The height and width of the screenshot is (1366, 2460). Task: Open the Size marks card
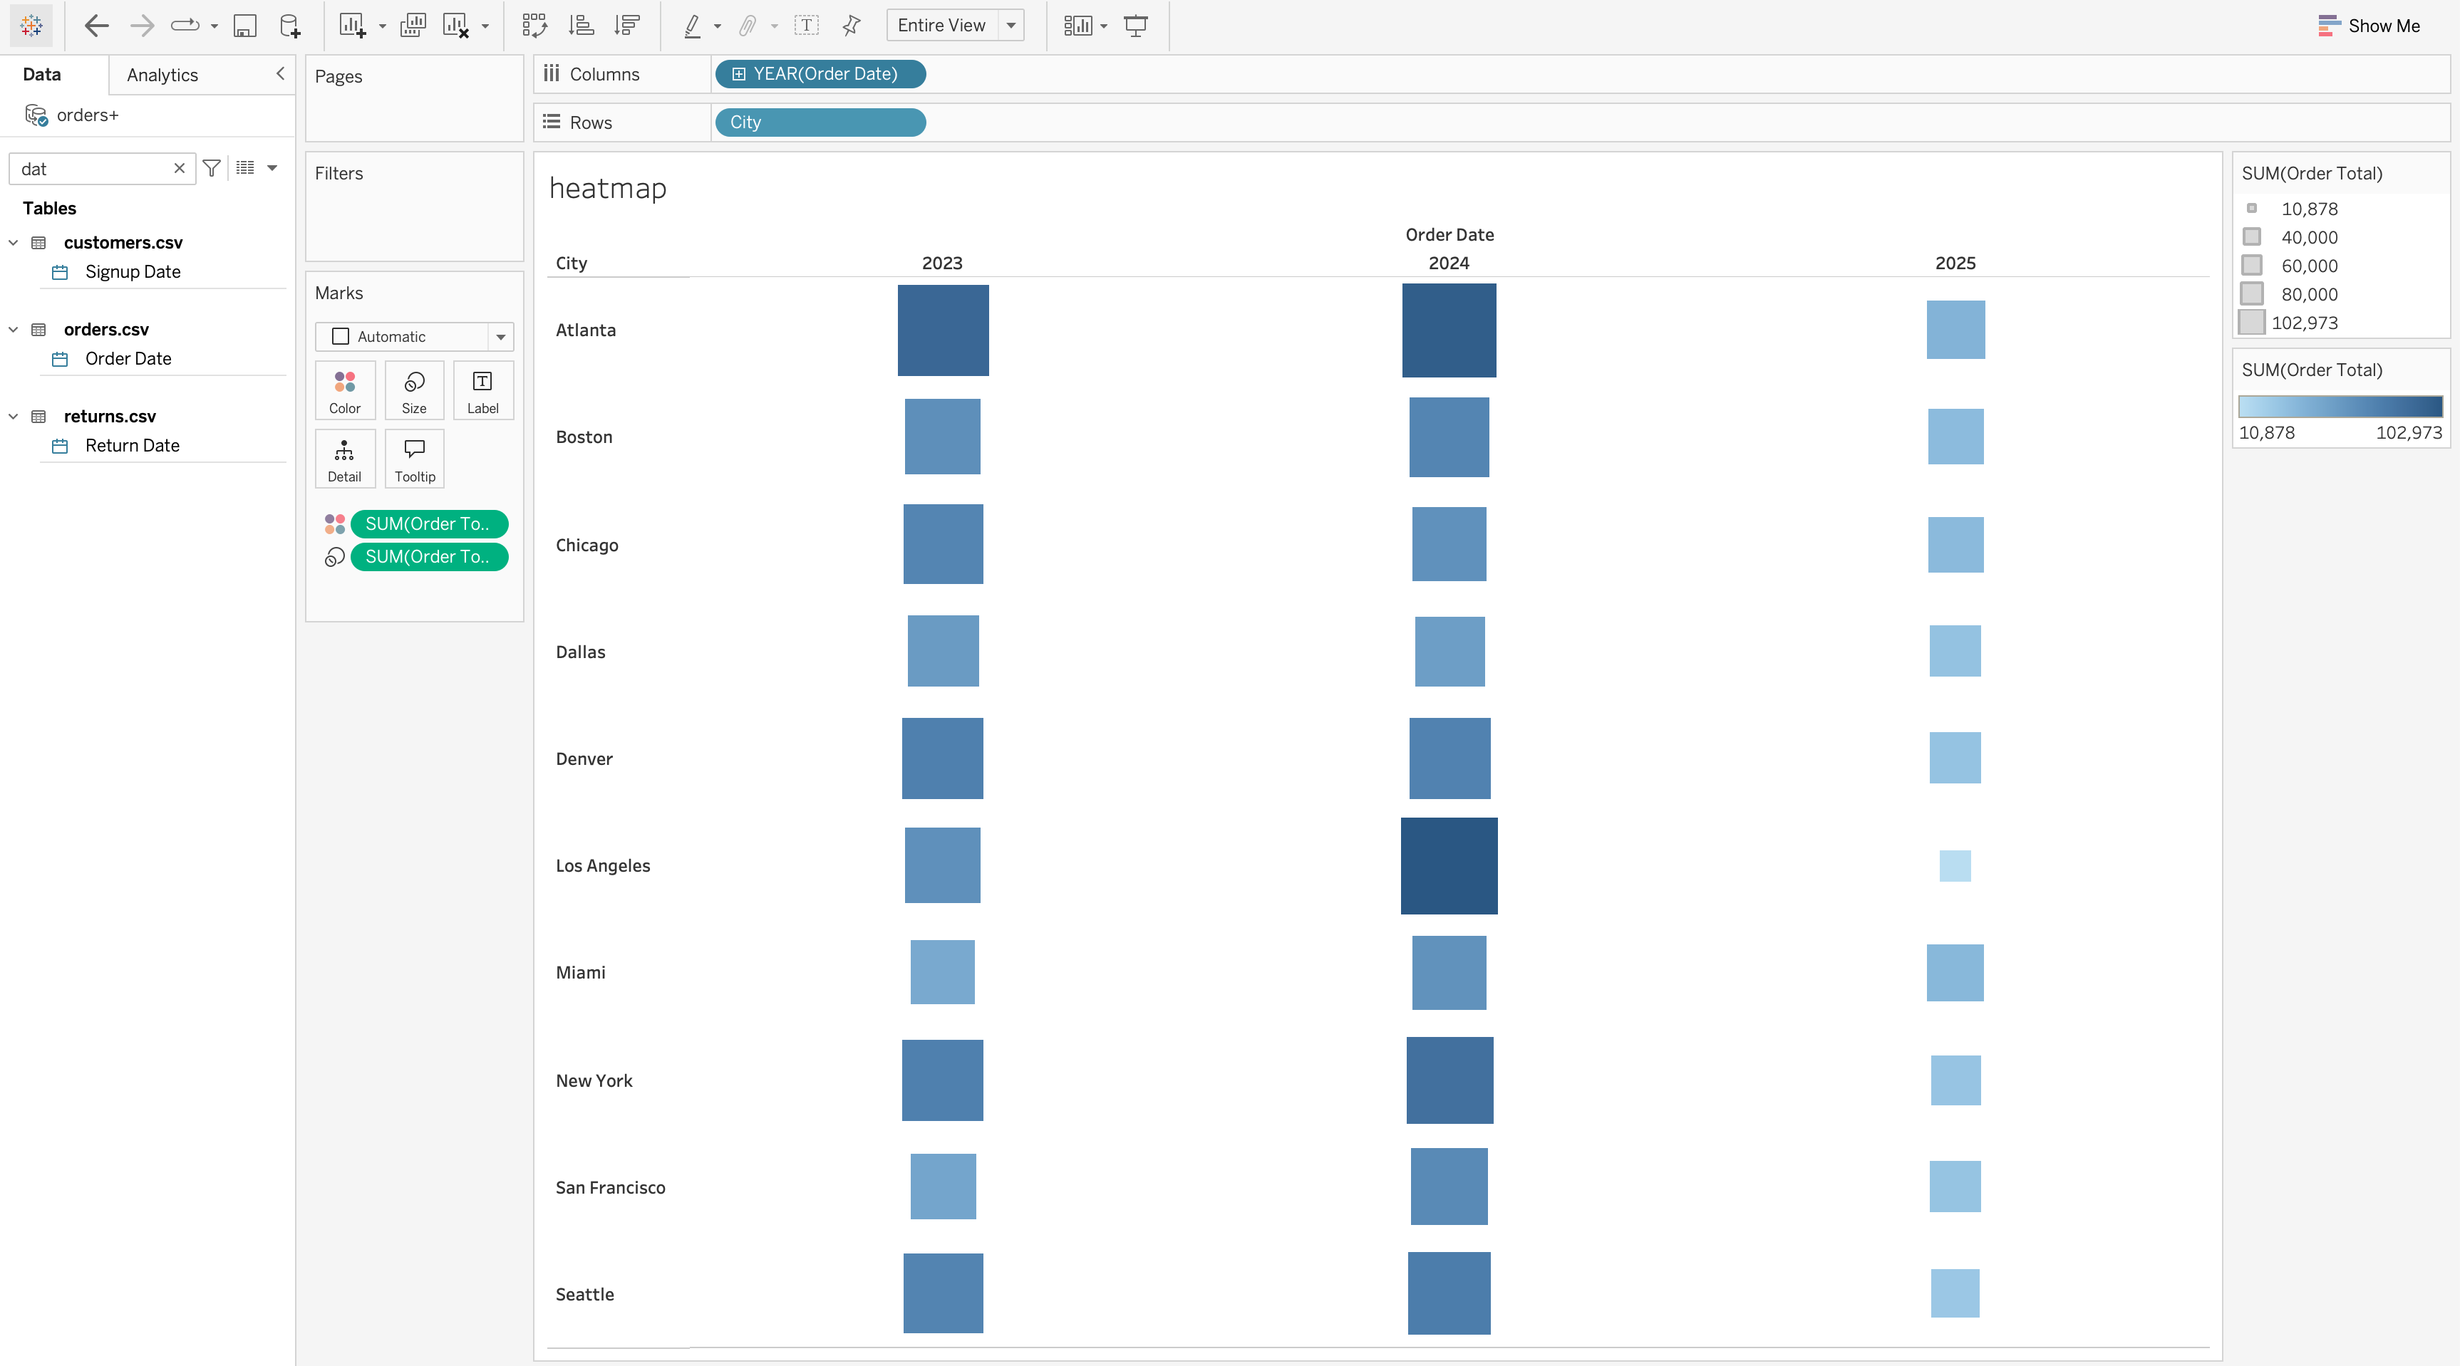[413, 390]
